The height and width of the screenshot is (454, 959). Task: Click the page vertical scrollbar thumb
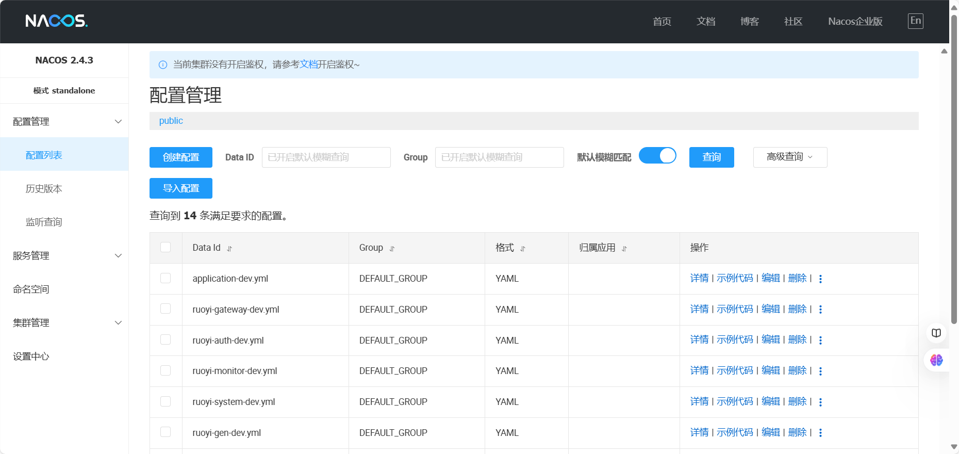954,169
